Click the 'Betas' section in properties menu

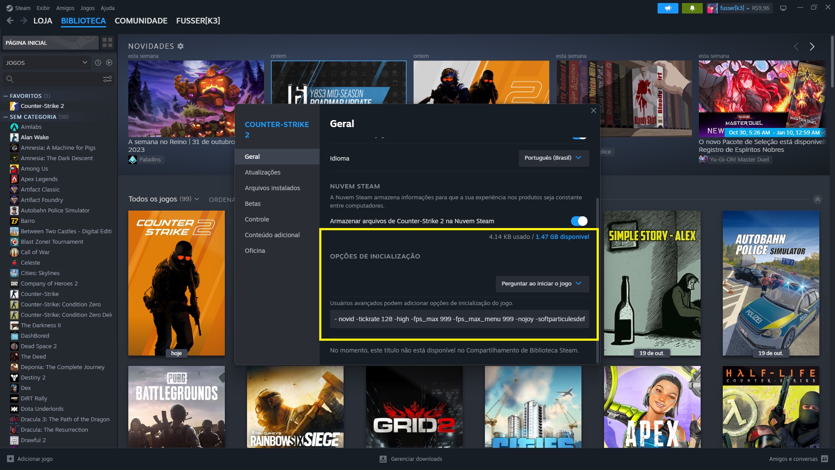[x=252, y=203]
